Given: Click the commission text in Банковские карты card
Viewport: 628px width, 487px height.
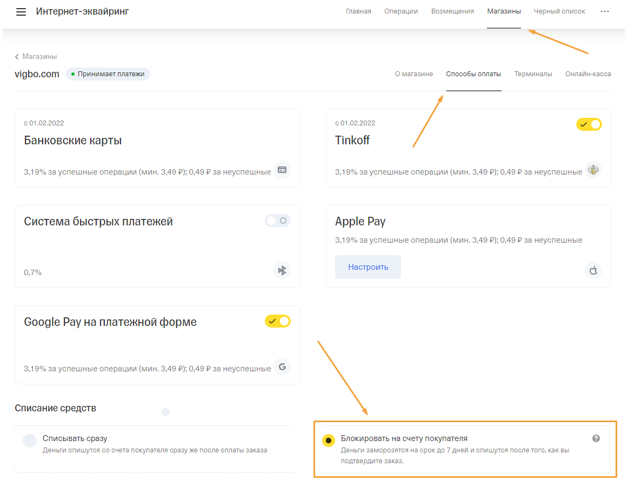Looking at the screenshot, I should click(148, 172).
